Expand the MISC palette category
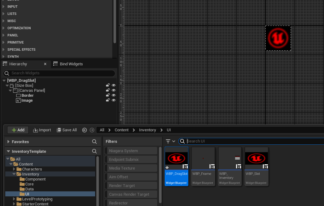 (x=3, y=21)
